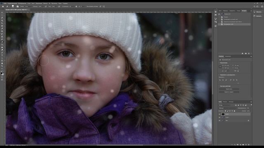Open the layer opacity value dropdown
This screenshot has height=148, width=264.
point(248,108)
